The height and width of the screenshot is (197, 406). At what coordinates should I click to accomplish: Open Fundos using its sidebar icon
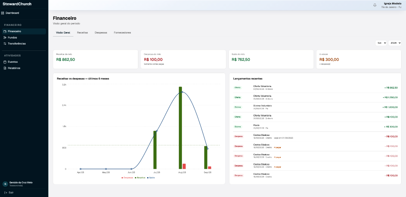[5, 38]
